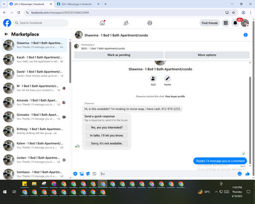This screenshot has height=204, width=255.
Task: Close the first Messenger browser tab
Action: pyautogui.click(x=51, y=4)
